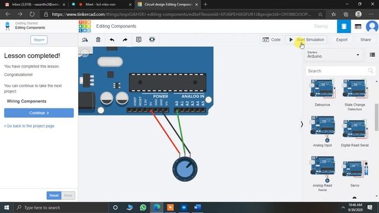Click the Wiring Components label
379x213 pixels.
[27, 101]
